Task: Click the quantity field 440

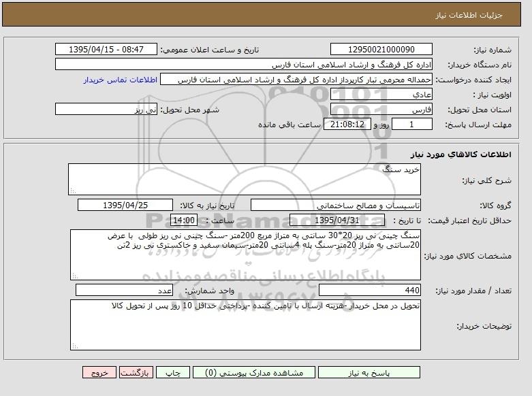Action: pyautogui.click(x=370, y=291)
